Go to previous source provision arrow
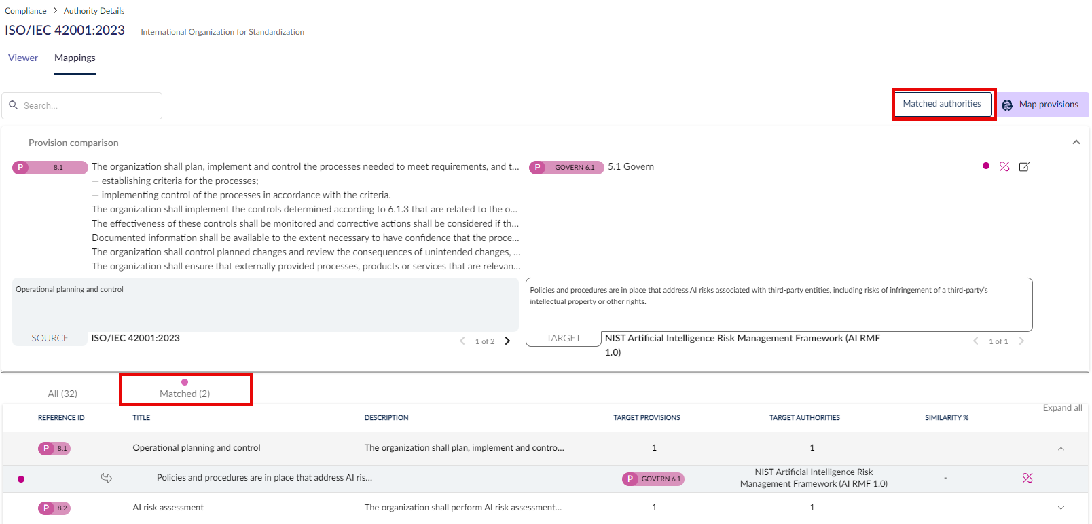1092x524 pixels. [x=462, y=341]
